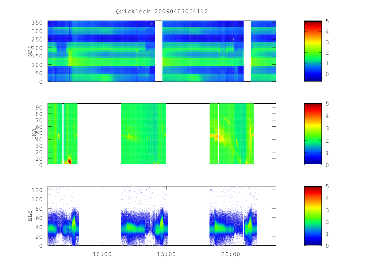Click the IMA spectrogram plot
Viewport: 368px width, 276px height.
[162, 134]
